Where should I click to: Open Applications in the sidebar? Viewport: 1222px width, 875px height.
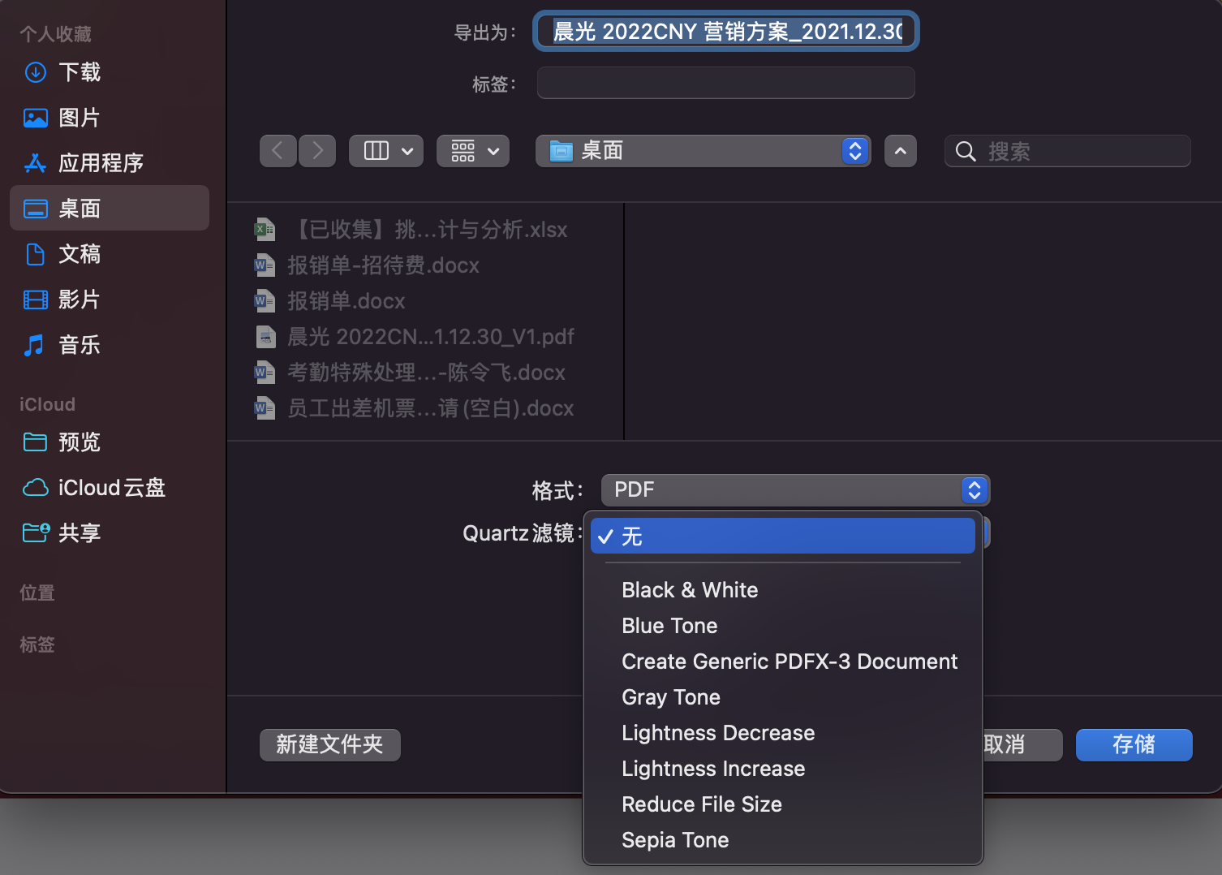[101, 163]
